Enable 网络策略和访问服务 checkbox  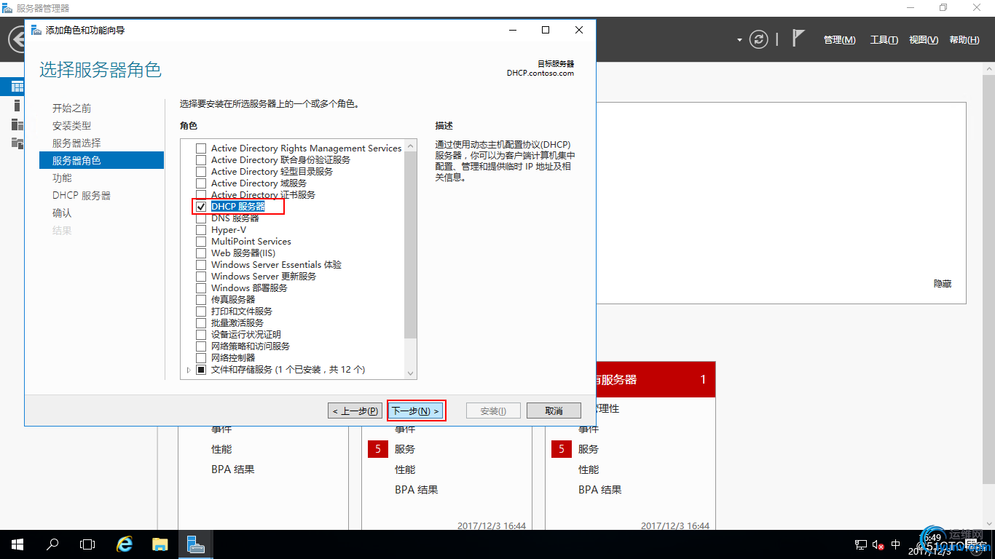coord(201,346)
